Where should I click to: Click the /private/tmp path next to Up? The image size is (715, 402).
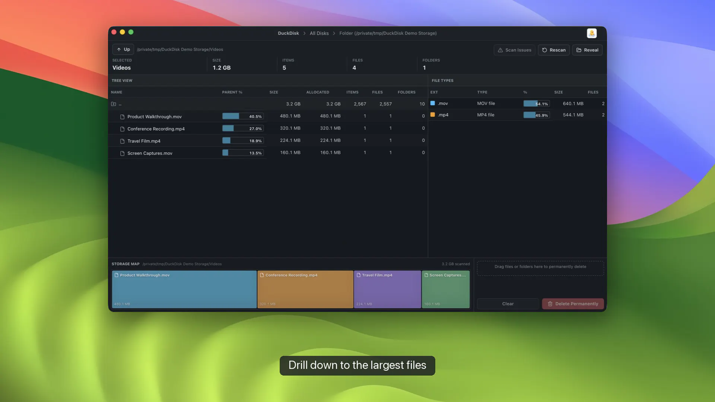180,50
